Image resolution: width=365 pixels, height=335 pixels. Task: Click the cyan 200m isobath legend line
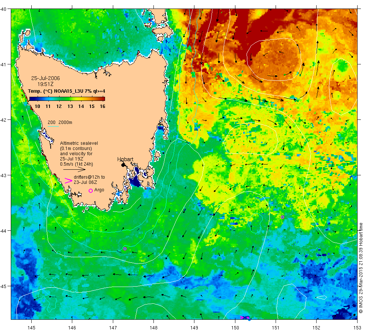coord(53,126)
